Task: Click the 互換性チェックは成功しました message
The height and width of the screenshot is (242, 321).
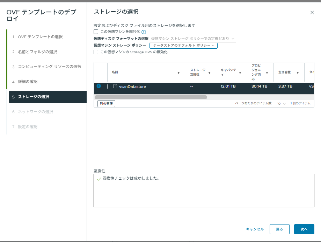Action: [131, 178]
